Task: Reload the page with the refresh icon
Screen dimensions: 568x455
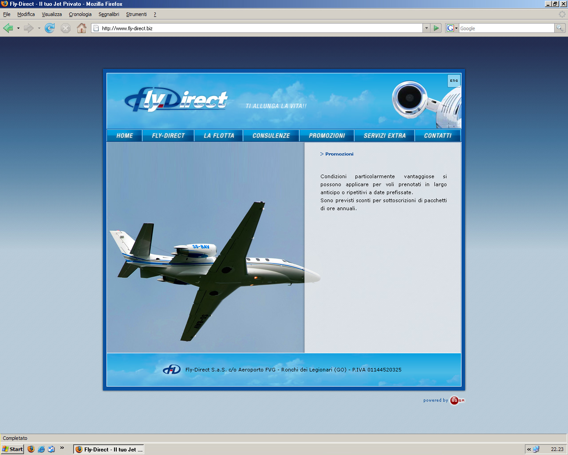Action: point(50,28)
